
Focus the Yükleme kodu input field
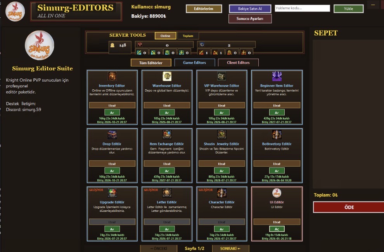click(302, 8)
